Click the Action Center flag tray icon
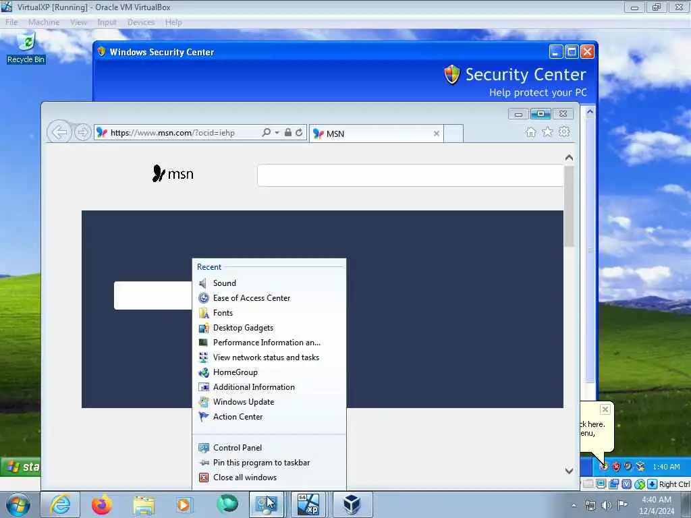This screenshot has height=518, width=691. coord(622,505)
